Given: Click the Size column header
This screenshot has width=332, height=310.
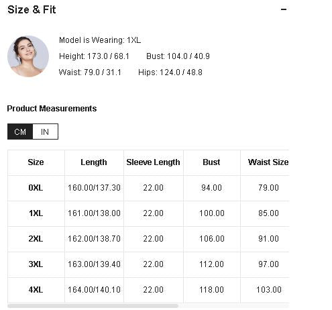Looking at the screenshot, I should [x=36, y=162].
